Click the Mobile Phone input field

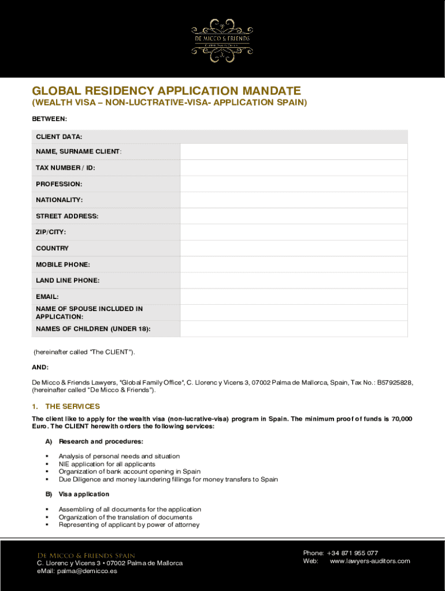(294, 264)
